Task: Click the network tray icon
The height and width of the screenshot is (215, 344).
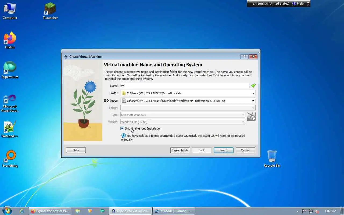Action: [x=310, y=211]
